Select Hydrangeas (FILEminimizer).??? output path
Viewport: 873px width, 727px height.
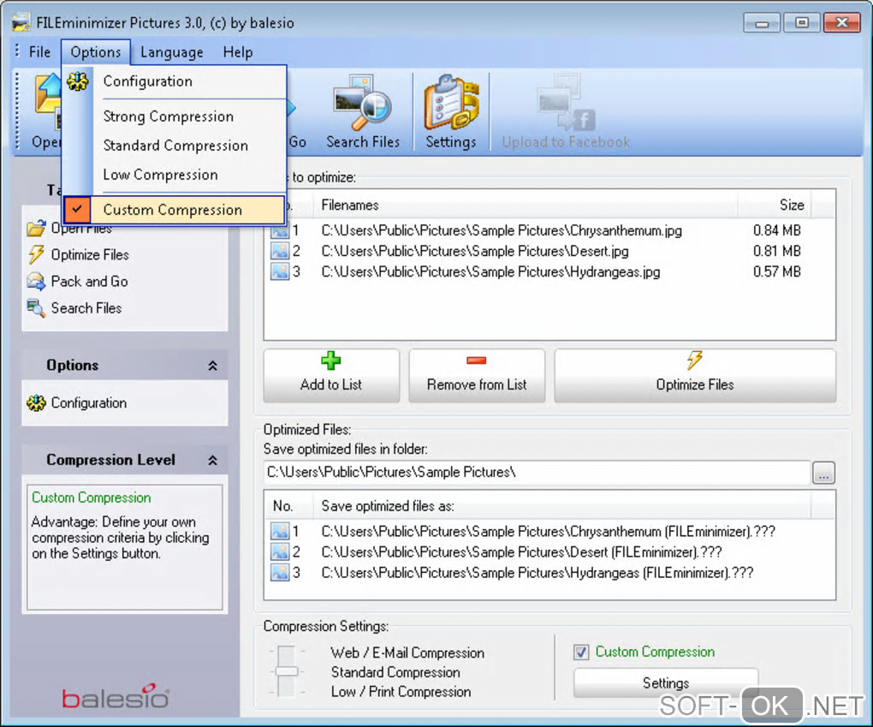[537, 573]
